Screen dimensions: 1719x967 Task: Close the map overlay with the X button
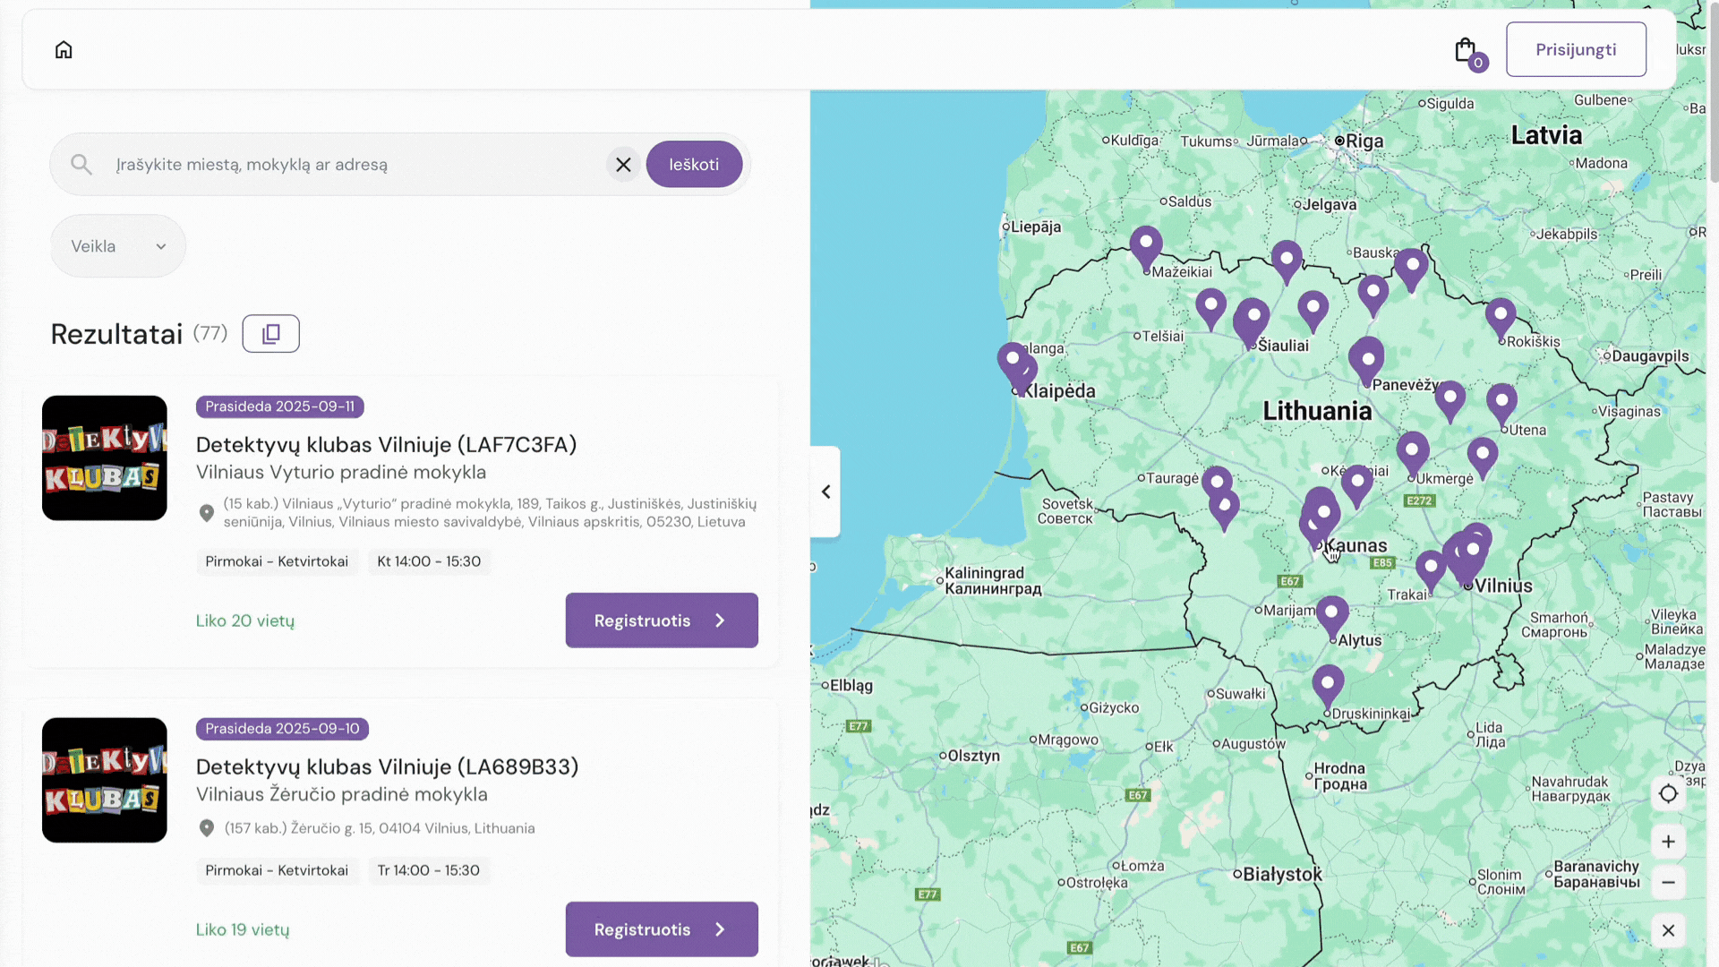pos(1669,930)
